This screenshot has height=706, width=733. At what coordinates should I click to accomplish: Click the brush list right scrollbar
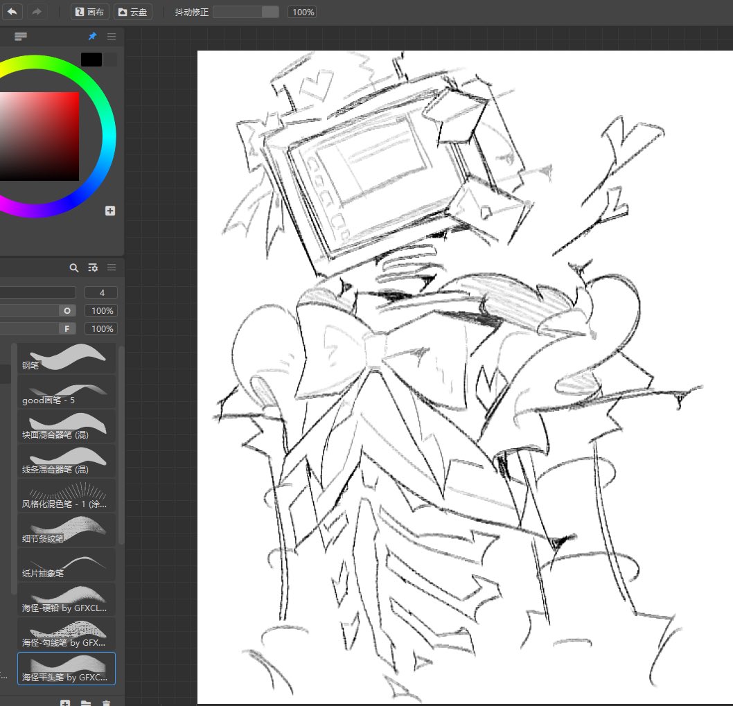click(121, 445)
